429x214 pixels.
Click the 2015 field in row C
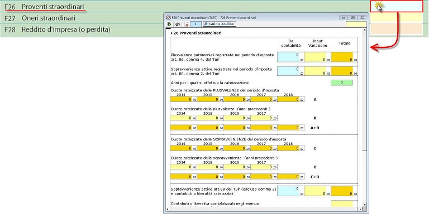tap(210, 148)
